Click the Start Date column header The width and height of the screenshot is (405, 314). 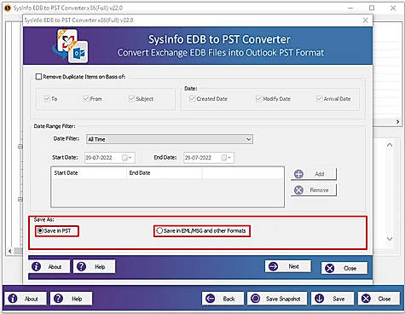click(89, 173)
